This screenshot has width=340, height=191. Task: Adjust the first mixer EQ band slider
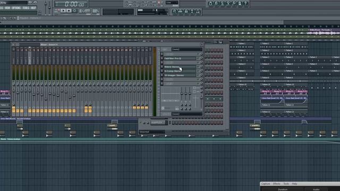pyautogui.click(x=182, y=93)
